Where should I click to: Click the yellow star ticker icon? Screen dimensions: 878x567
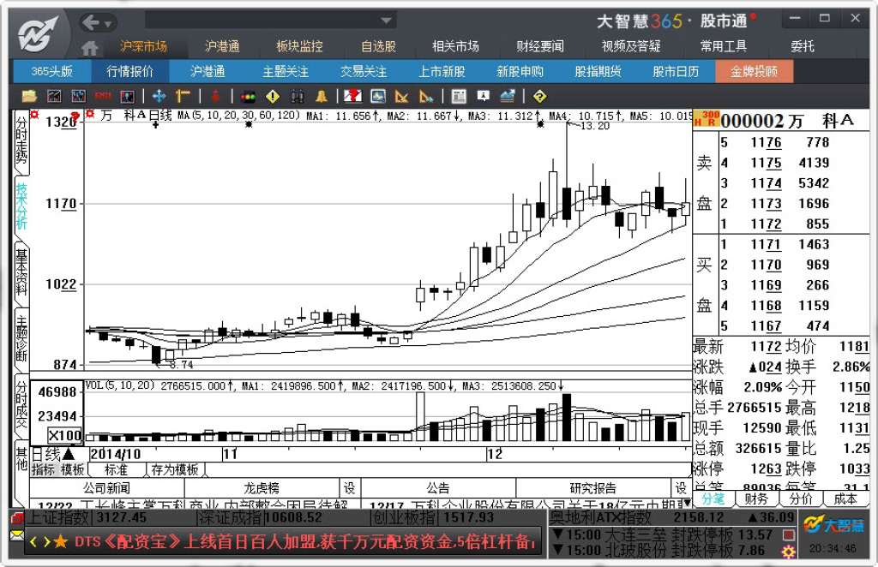point(61,542)
